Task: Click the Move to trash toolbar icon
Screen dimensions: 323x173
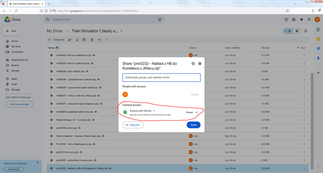Action: coord(92,40)
